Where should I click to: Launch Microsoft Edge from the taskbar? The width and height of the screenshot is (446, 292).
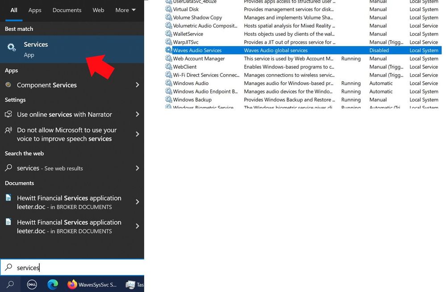tap(53, 284)
